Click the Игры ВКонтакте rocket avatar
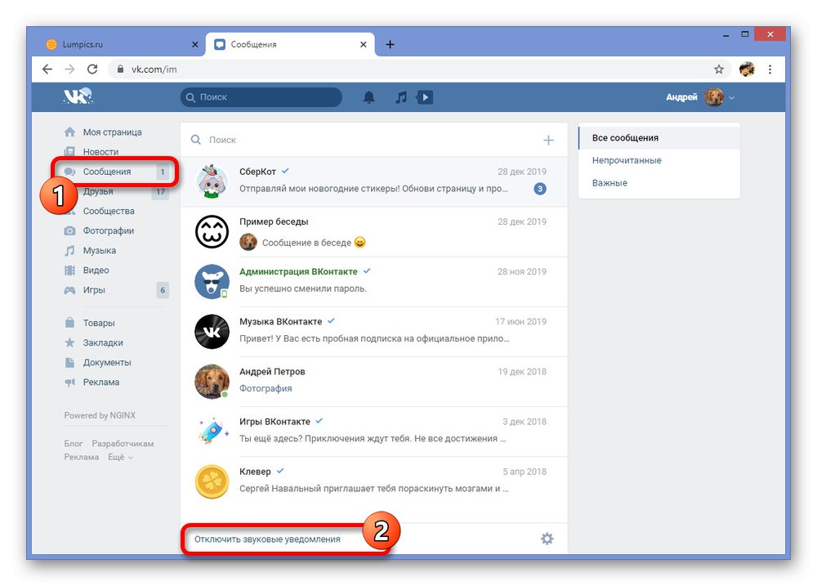 coord(212,432)
